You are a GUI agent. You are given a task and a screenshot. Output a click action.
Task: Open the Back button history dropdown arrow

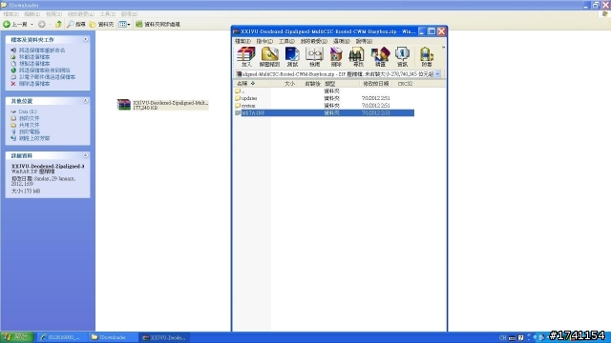[x=32, y=24]
